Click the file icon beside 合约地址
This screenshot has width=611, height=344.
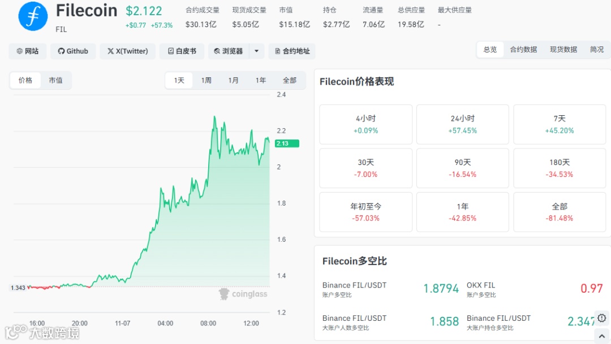click(277, 51)
